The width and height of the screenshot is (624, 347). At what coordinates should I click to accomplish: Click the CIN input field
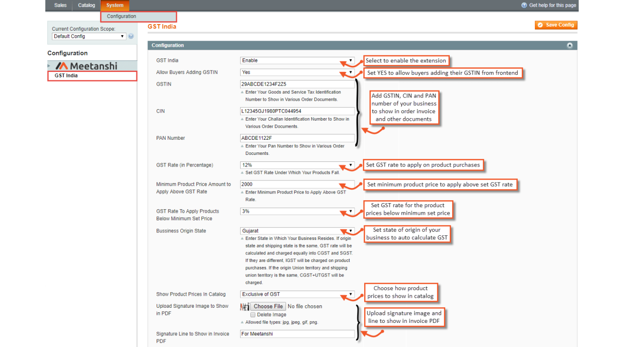click(297, 111)
